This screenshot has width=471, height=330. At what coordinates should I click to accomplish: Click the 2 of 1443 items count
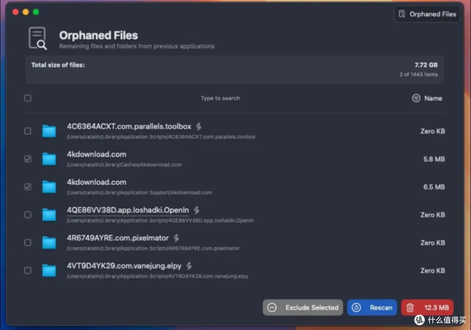click(418, 75)
